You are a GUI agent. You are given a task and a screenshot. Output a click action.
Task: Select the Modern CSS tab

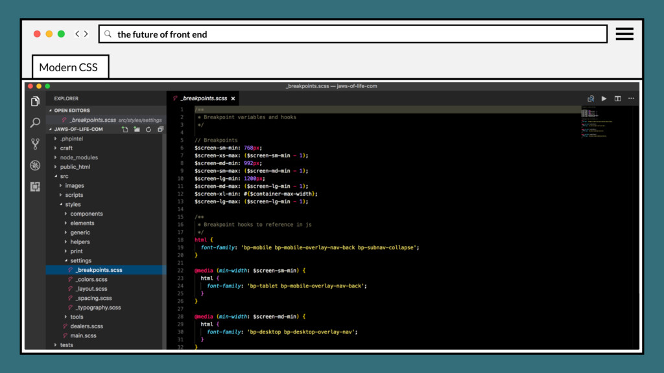(x=69, y=67)
